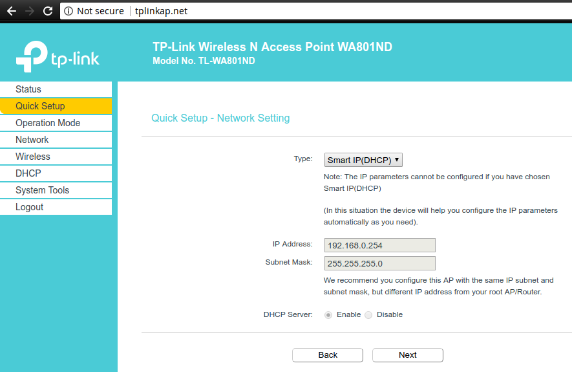Reload the page with the refresh icon
The image size is (572, 372).
point(48,11)
